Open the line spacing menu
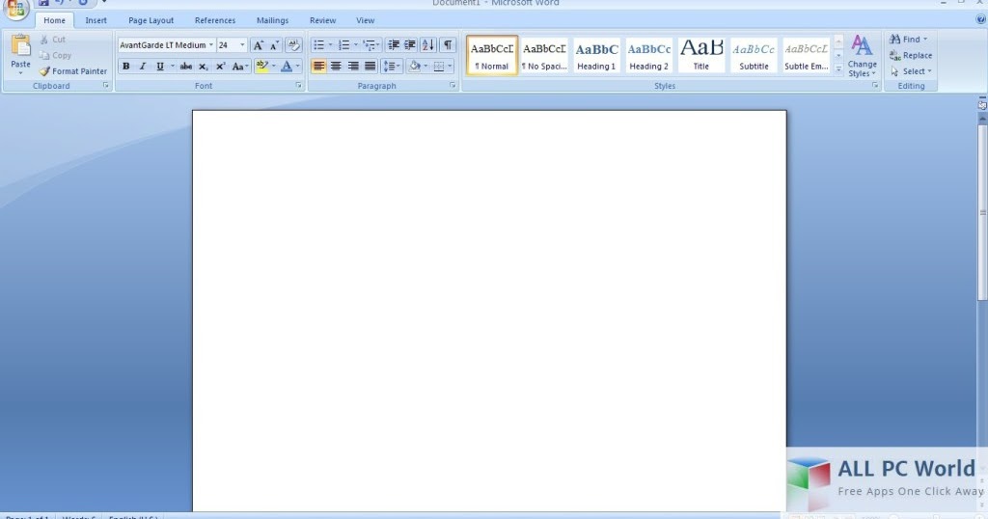 392,67
